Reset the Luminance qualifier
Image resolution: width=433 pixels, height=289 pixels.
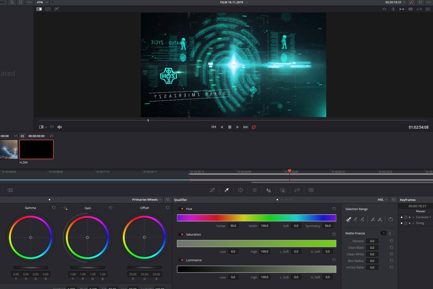tap(334, 260)
